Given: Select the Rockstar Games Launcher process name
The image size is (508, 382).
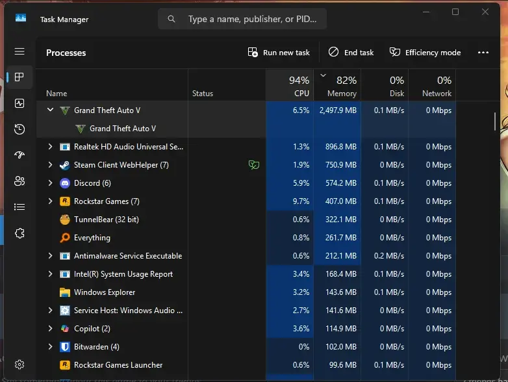Looking at the screenshot, I should click(x=118, y=365).
